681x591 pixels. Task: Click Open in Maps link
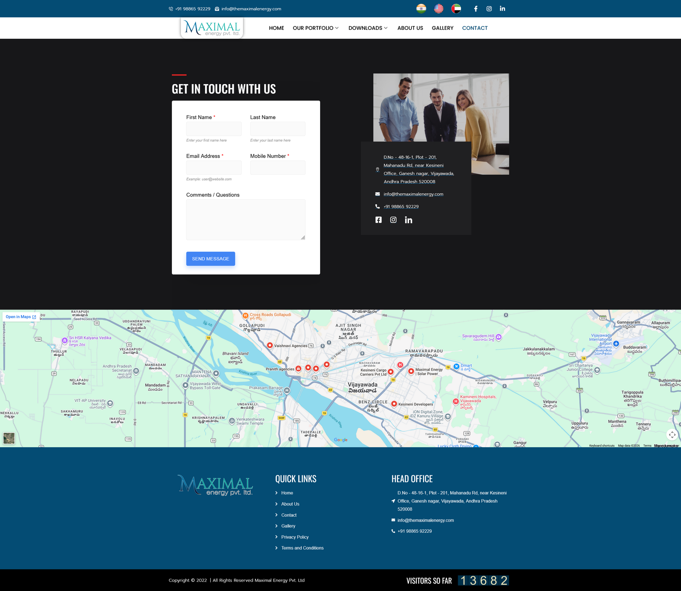pos(21,317)
